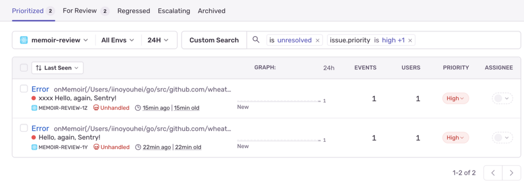Viewport: 524px width, 190px height.
Task: Click the '15min old' age label
Action: [x=186, y=108]
